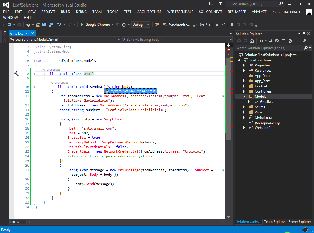Click the Solution Explorer Home icon
This screenshot has height=233, width=314.
point(252,41)
